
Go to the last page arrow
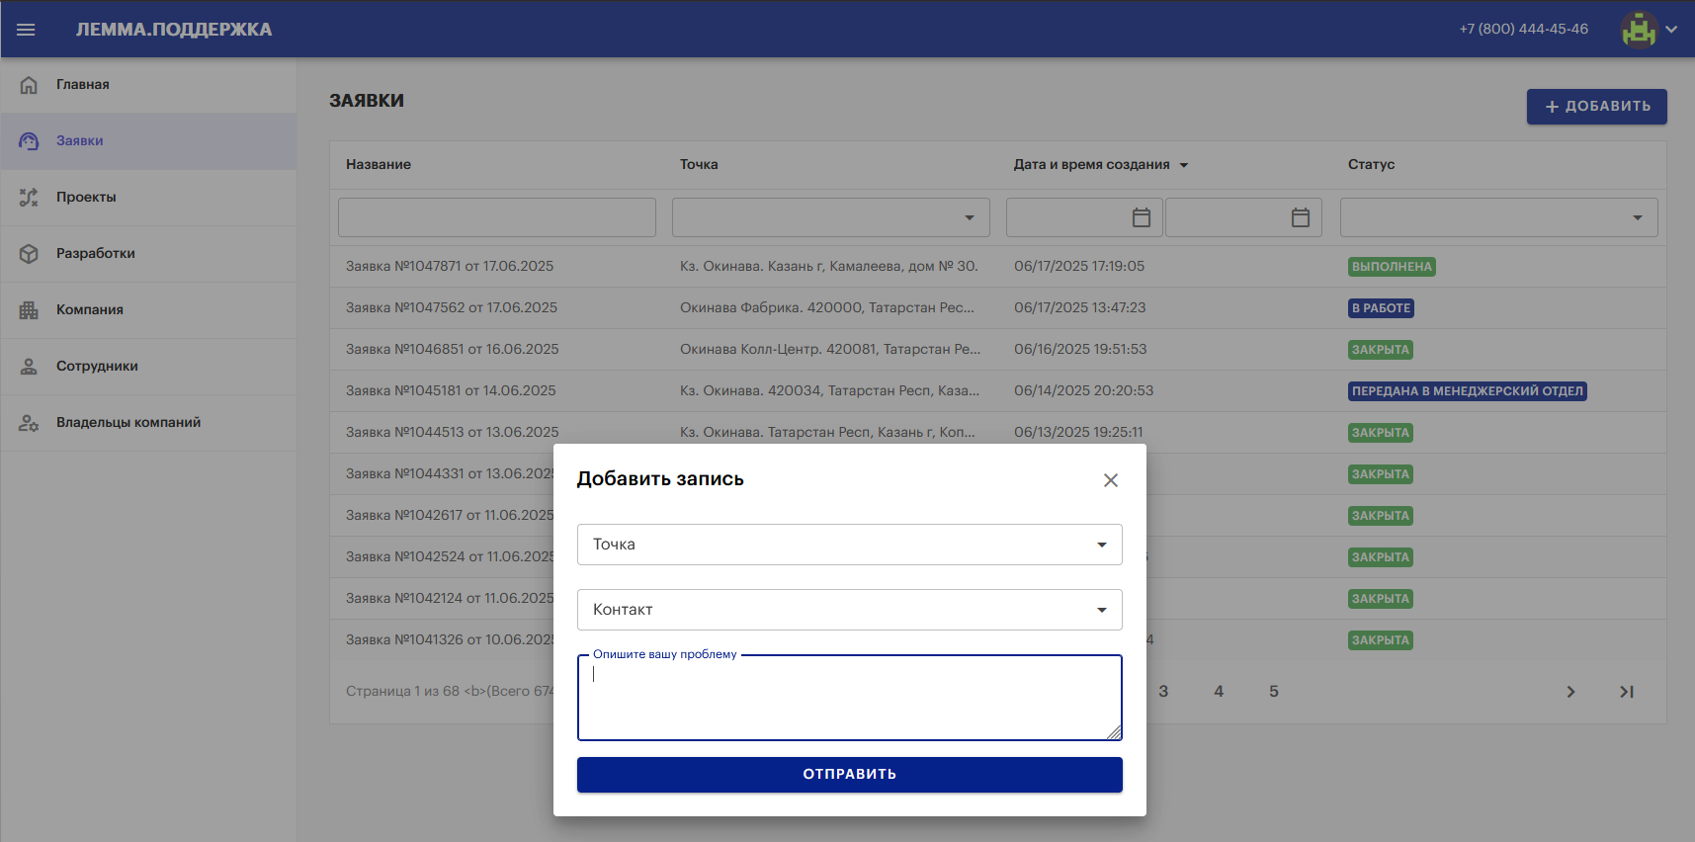(1626, 692)
